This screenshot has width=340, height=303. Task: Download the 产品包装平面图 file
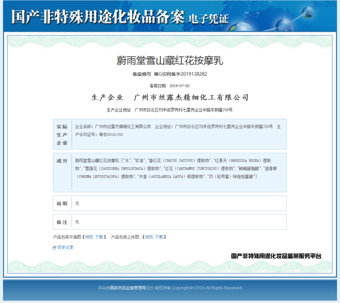point(99,237)
